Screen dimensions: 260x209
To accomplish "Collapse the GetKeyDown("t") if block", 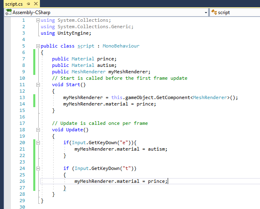I will tap(38, 168).
